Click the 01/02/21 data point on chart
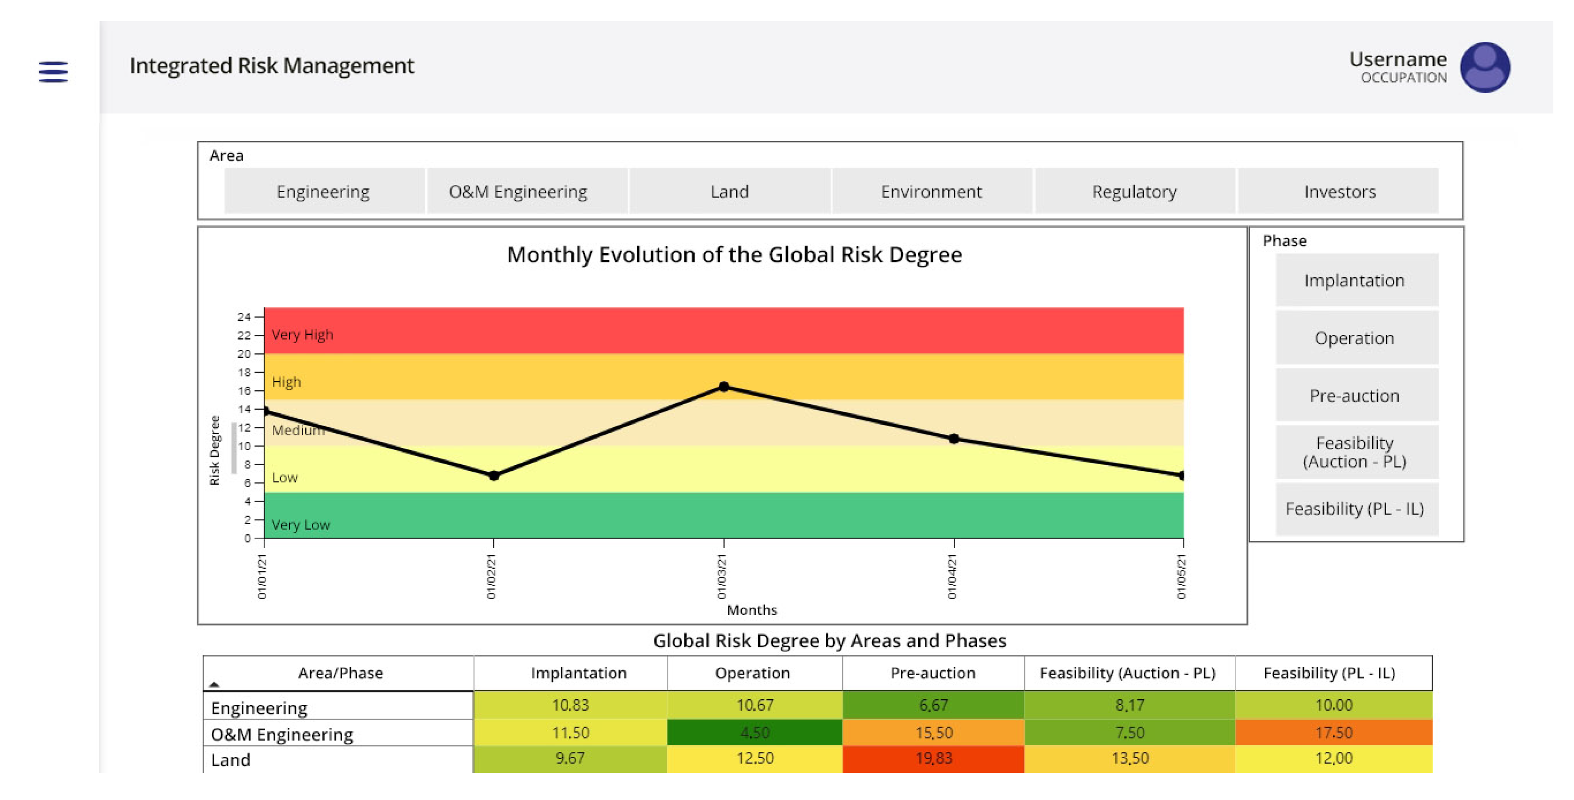The image size is (1574, 800). (494, 476)
